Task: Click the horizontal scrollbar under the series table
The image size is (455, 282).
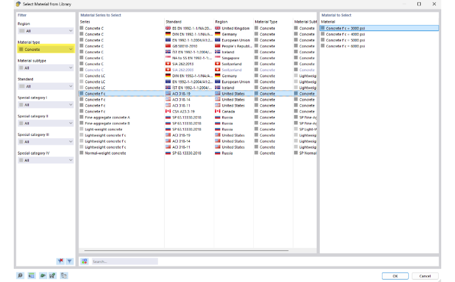Action: [186, 250]
